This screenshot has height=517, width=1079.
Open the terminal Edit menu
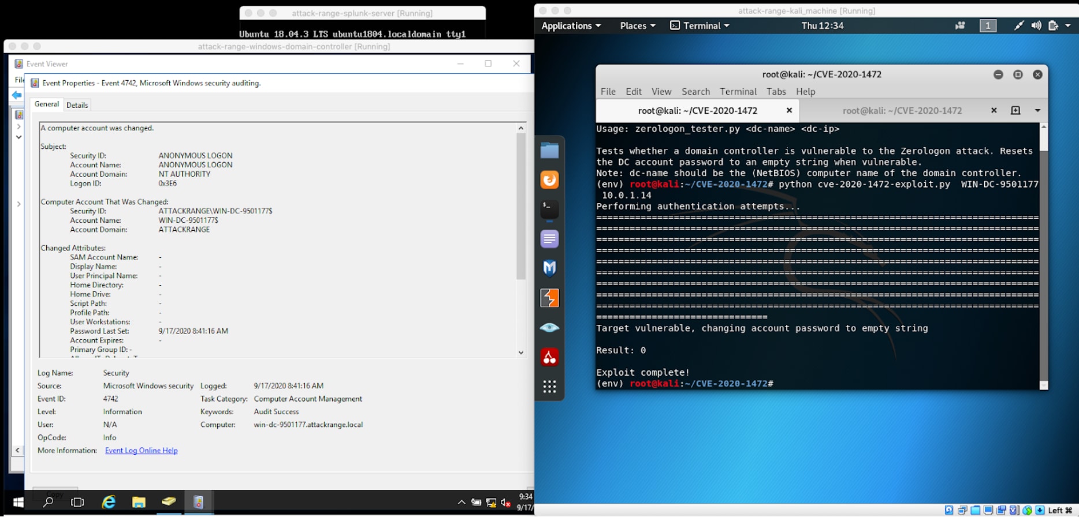click(x=634, y=91)
